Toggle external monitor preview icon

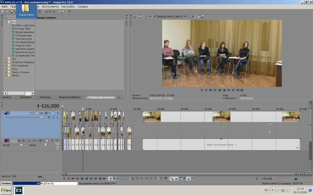tap(140, 16)
